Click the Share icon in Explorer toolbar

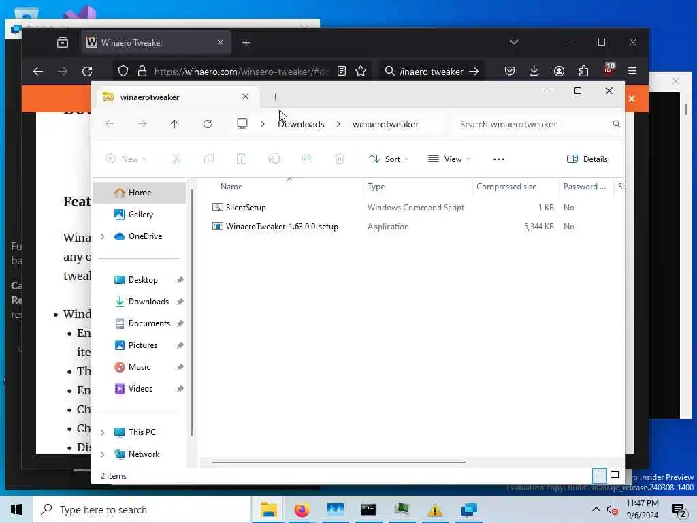pyautogui.click(x=307, y=159)
